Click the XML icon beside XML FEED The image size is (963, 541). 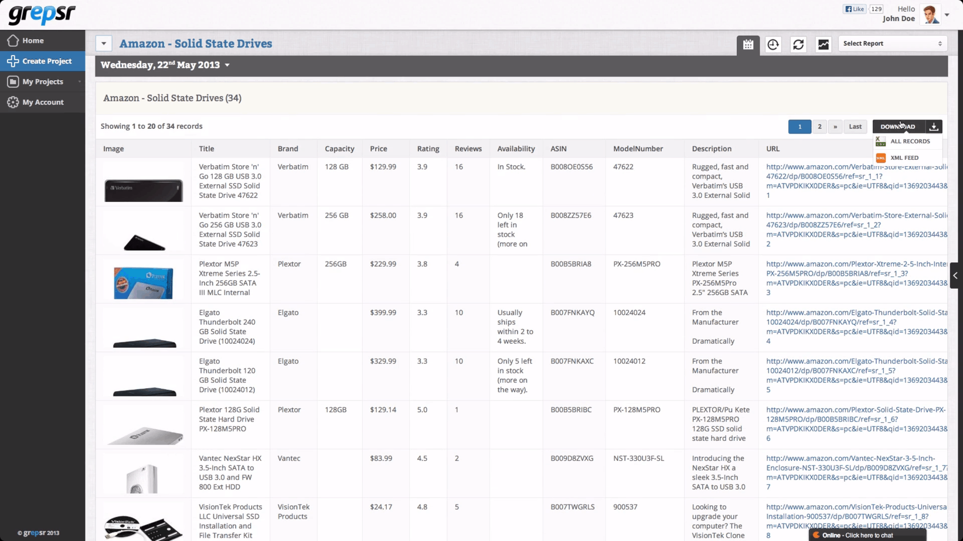click(880, 157)
